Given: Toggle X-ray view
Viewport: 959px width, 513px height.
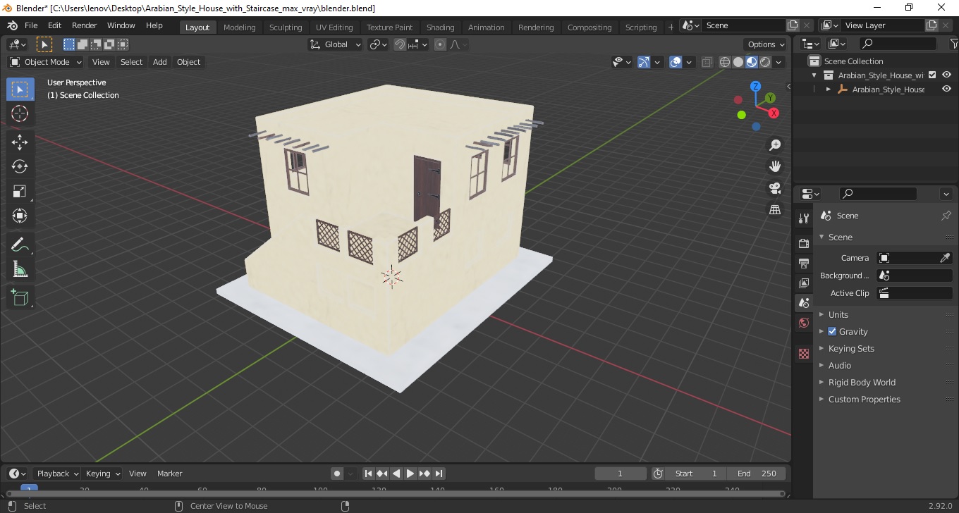Looking at the screenshot, I should [x=707, y=62].
